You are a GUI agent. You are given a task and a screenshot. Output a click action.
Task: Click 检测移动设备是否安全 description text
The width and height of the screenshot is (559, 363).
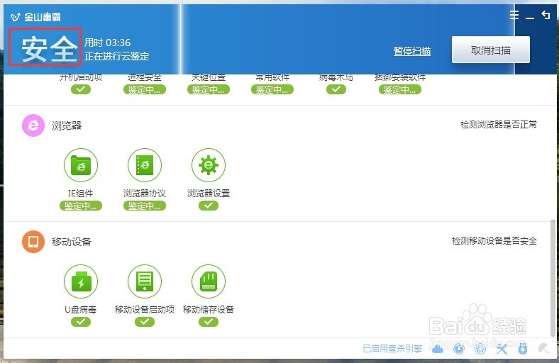(x=494, y=241)
